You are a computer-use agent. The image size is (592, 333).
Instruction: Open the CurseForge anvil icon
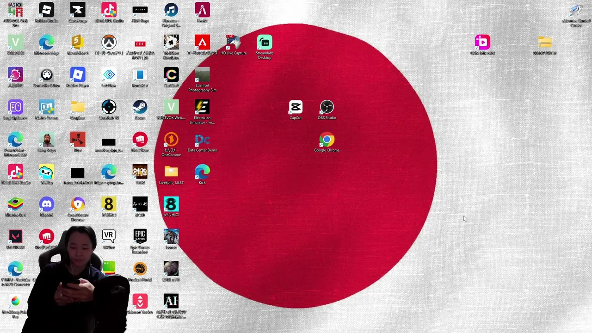pyautogui.click(x=78, y=10)
